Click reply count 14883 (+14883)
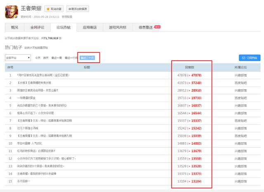This screenshot has height=192, width=264. (x=190, y=143)
